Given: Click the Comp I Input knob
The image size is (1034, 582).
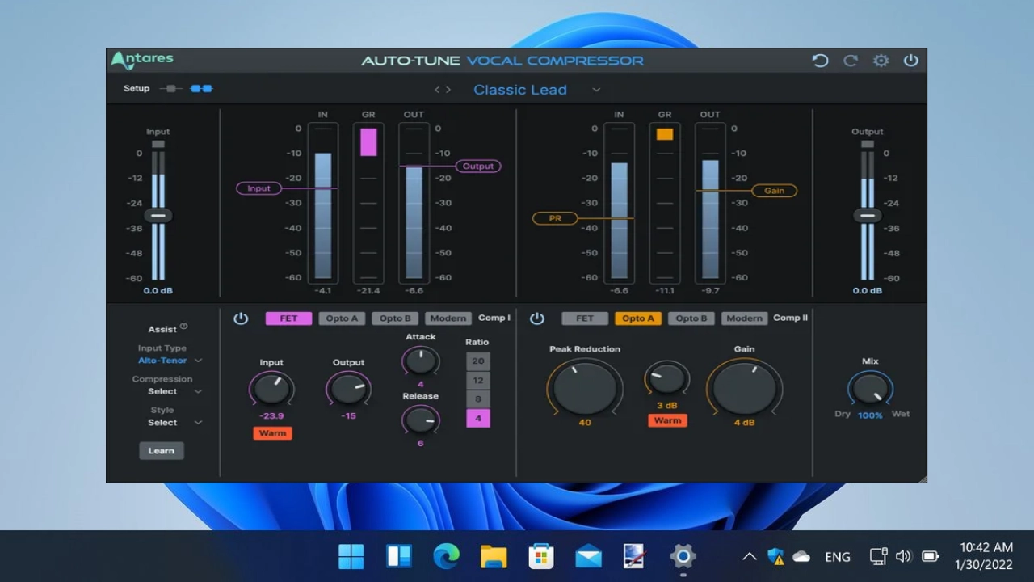Looking at the screenshot, I should 271,389.
